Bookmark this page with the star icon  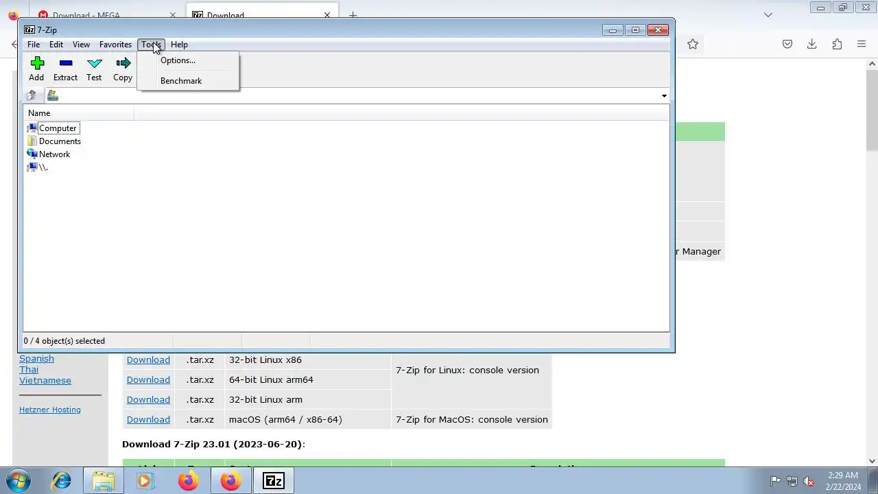(693, 44)
